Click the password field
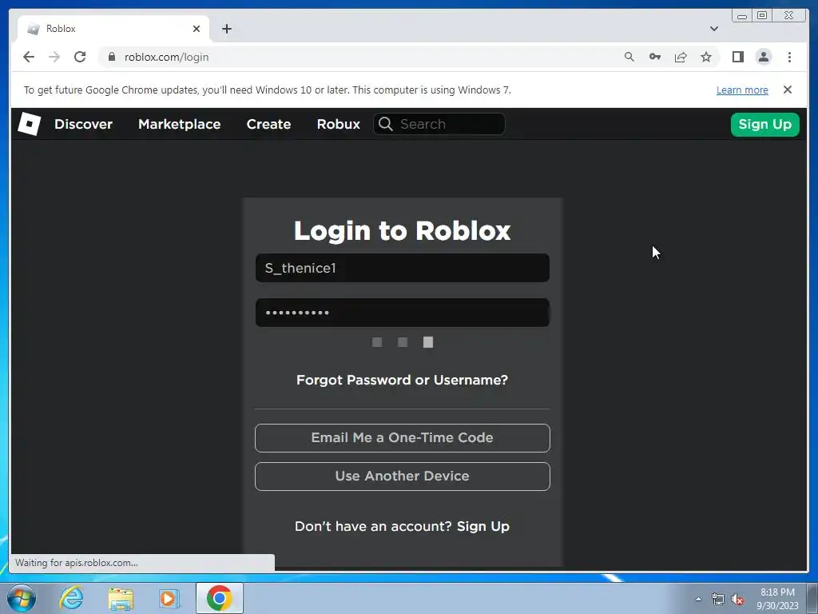Image resolution: width=818 pixels, height=614 pixels. [403, 313]
